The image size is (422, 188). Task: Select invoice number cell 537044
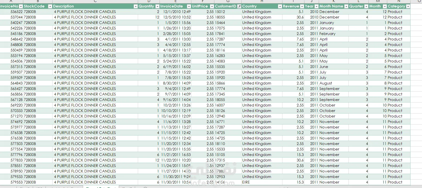(x=12, y=17)
